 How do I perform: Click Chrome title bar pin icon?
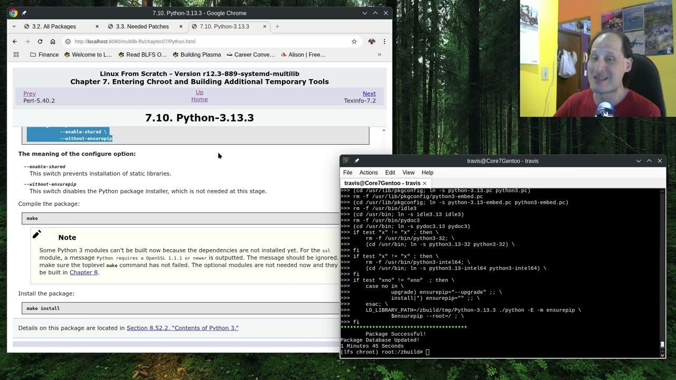24,13
